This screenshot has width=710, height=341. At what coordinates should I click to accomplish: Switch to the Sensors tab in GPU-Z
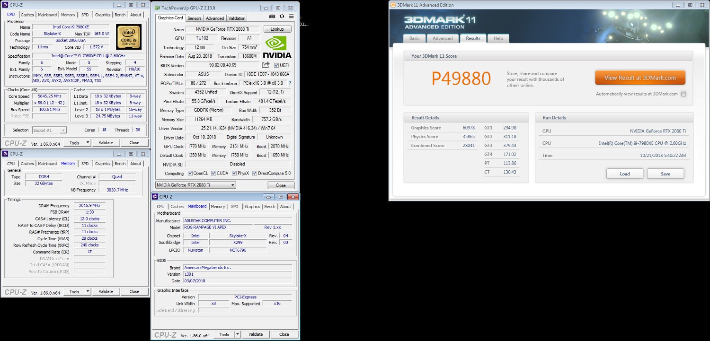click(194, 18)
